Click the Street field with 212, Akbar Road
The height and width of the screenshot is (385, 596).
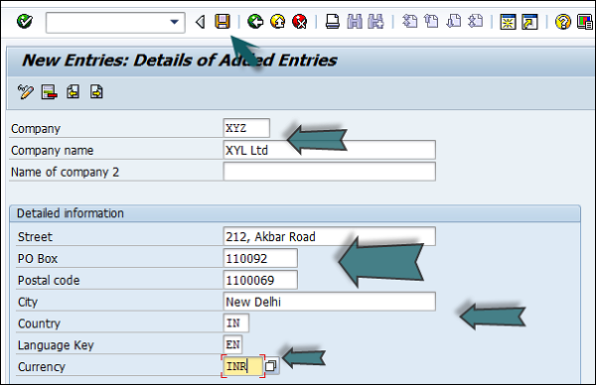coord(330,236)
